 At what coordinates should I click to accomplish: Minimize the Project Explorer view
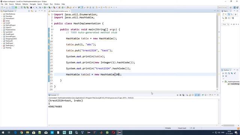point(42,11)
